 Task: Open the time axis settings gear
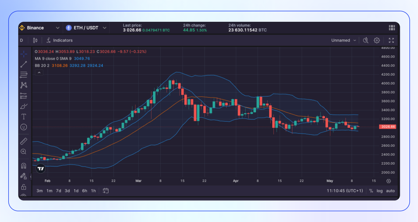pos(389,181)
